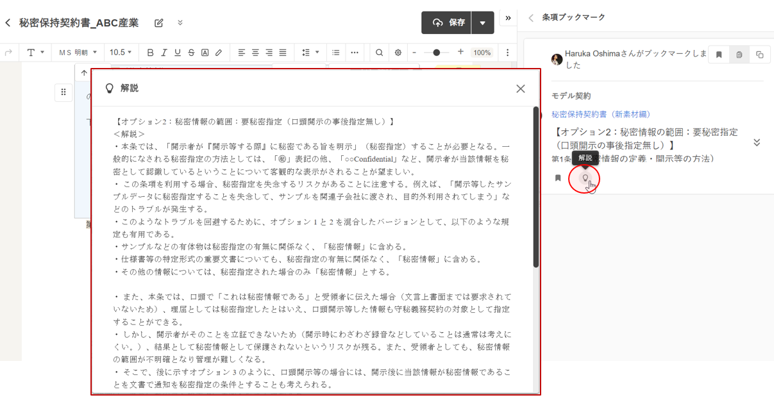Click the 保存 save button
The height and width of the screenshot is (402, 774).
tap(447, 23)
